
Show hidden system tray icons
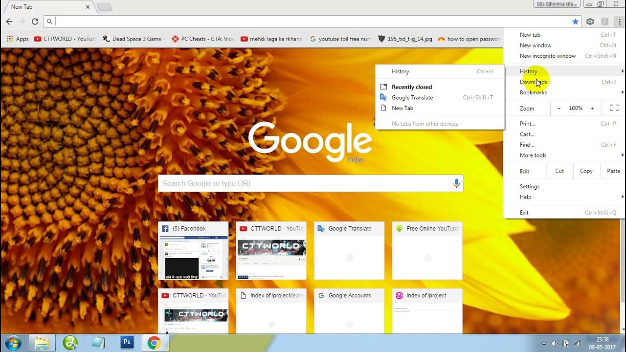tap(544, 343)
